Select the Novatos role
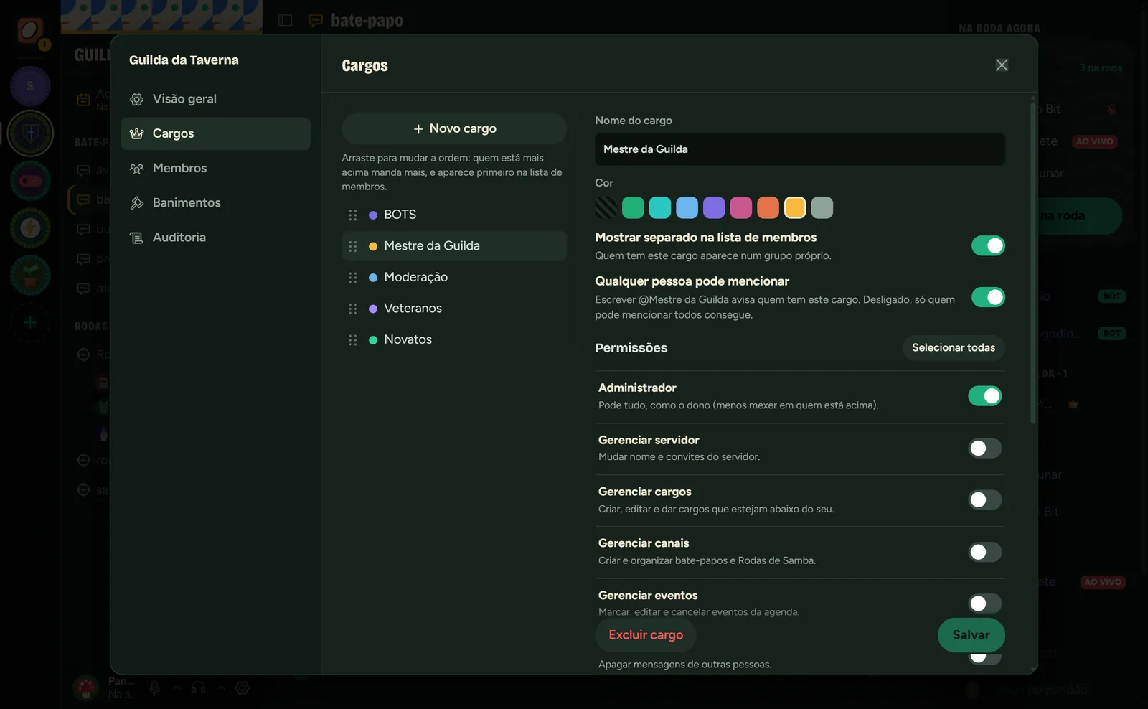This screenshot has height=709, width=1148. [x=454, y=339]
